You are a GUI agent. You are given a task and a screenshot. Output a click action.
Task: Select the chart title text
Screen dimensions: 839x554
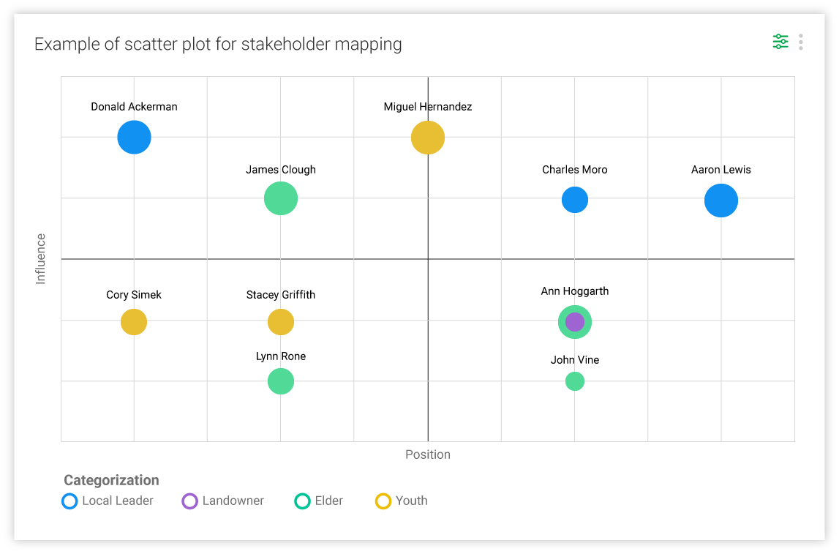pos(218,44)
